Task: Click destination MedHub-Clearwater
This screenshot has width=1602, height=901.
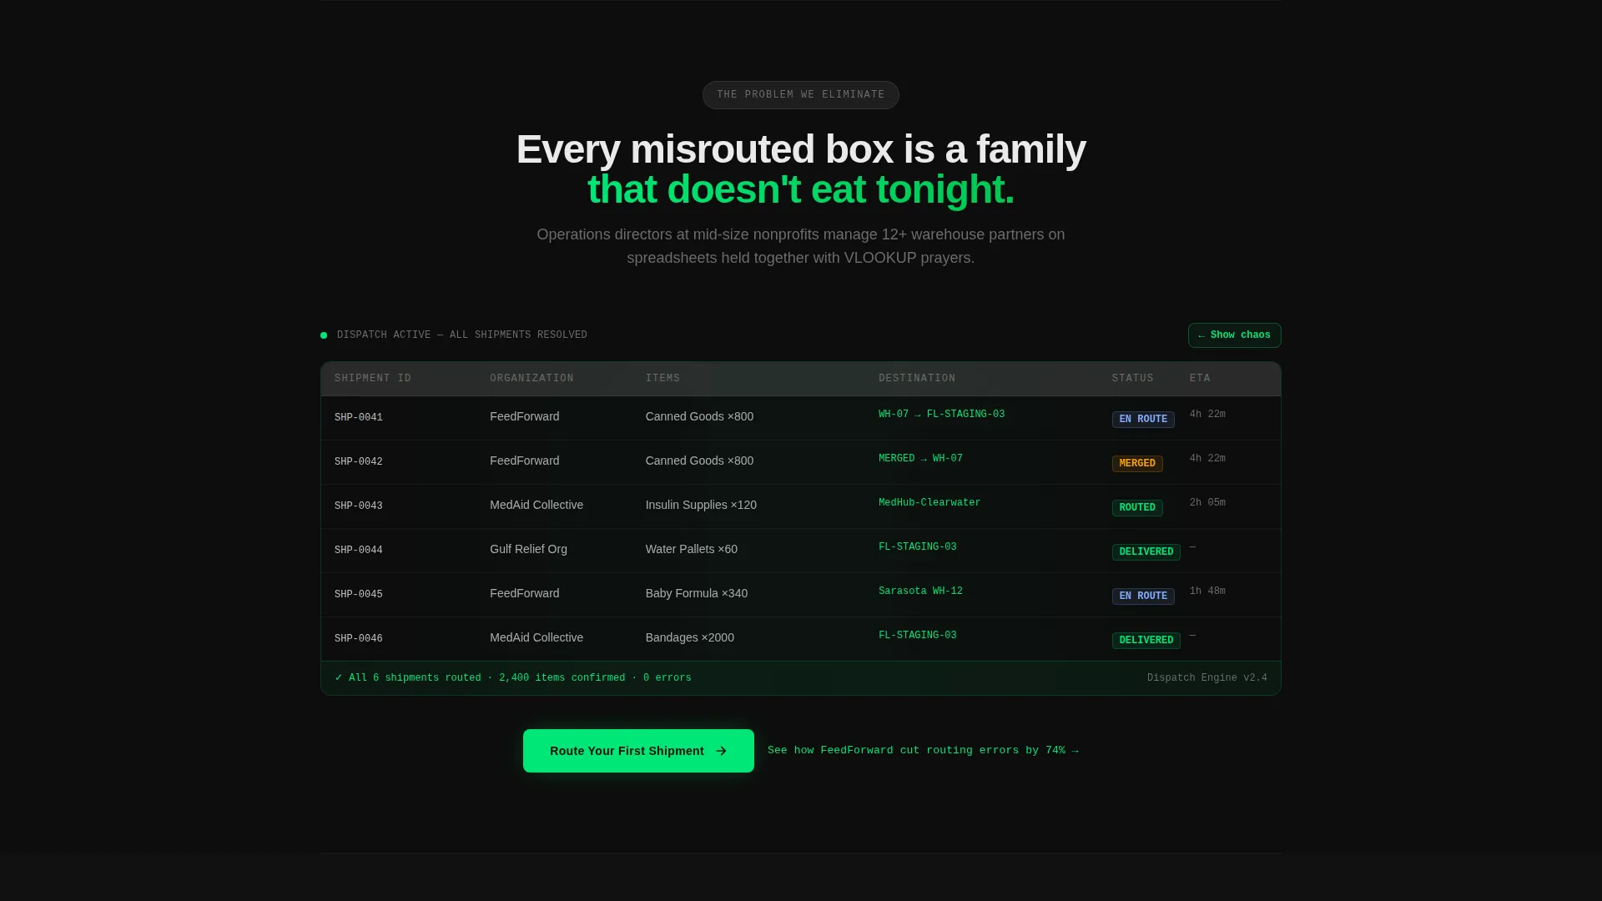Action: pos(929,503)
